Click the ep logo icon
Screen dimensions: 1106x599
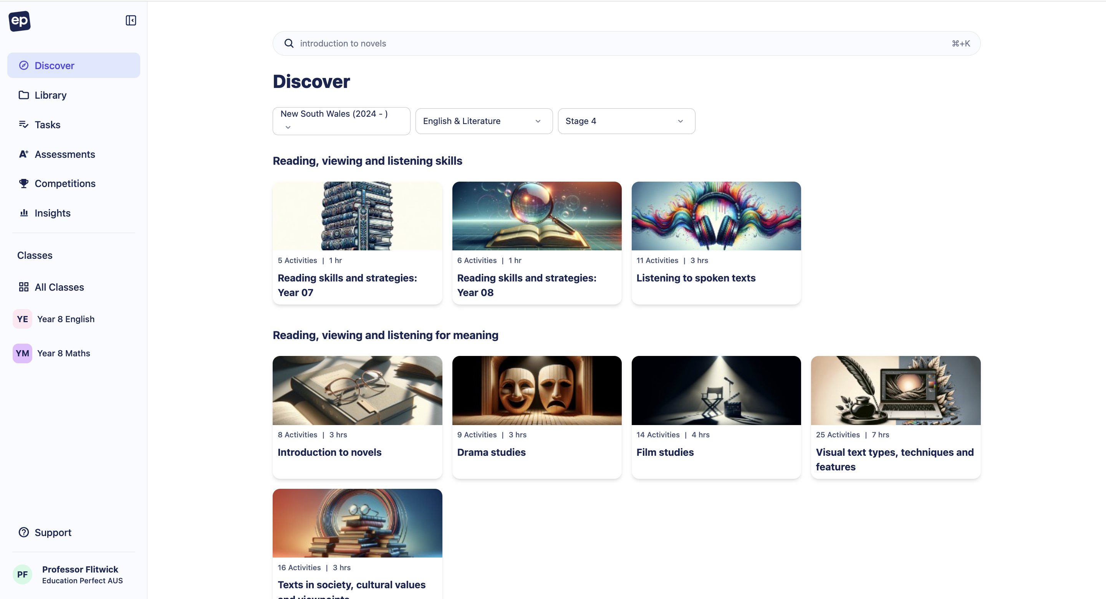pyautogui.click(x=19, y=21)
